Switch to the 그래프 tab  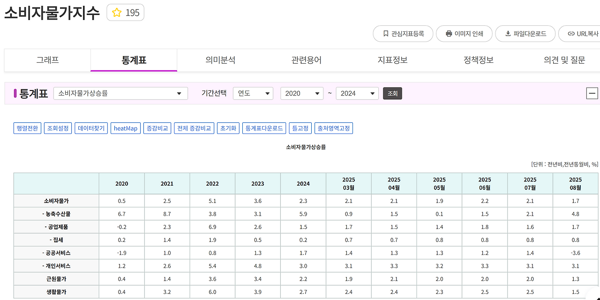point(47,60)
